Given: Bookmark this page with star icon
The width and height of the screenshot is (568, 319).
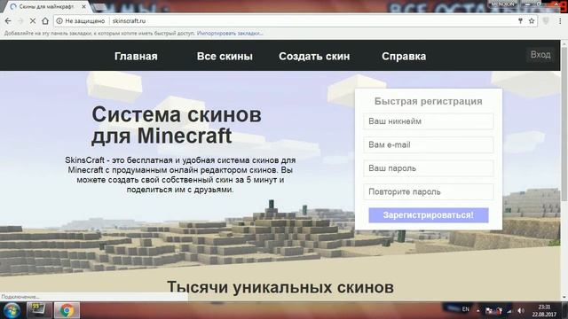Looking at the screenshot, I should coord(532,21).
